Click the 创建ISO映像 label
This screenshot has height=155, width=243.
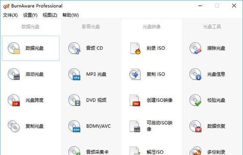[x=159, y=100]
